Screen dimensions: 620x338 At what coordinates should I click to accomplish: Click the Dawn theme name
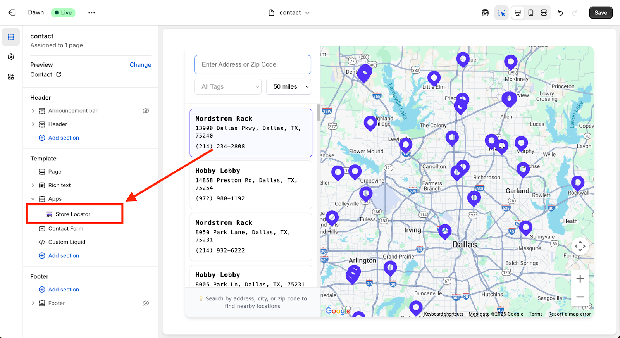tap(36, 12)
